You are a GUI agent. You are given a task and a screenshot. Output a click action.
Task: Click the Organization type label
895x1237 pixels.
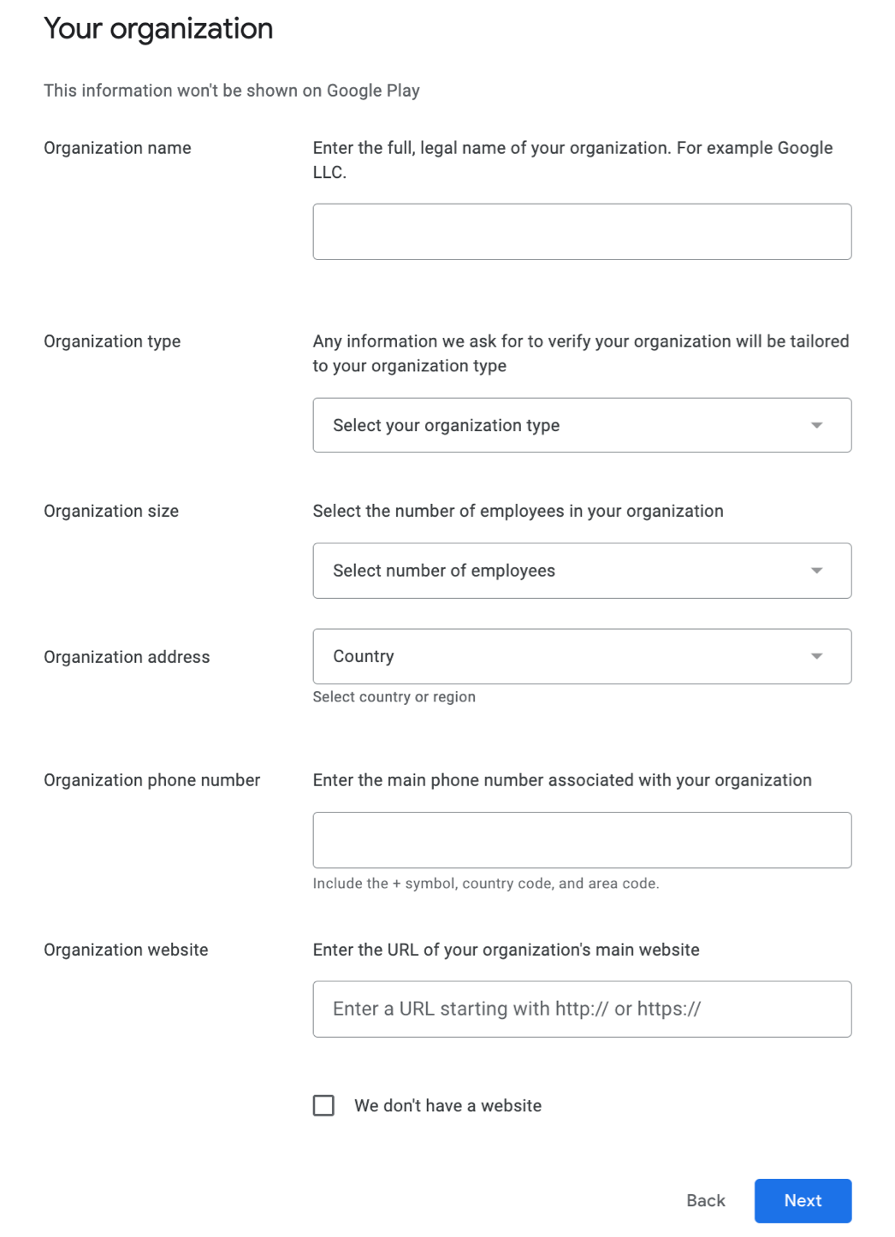112,341
